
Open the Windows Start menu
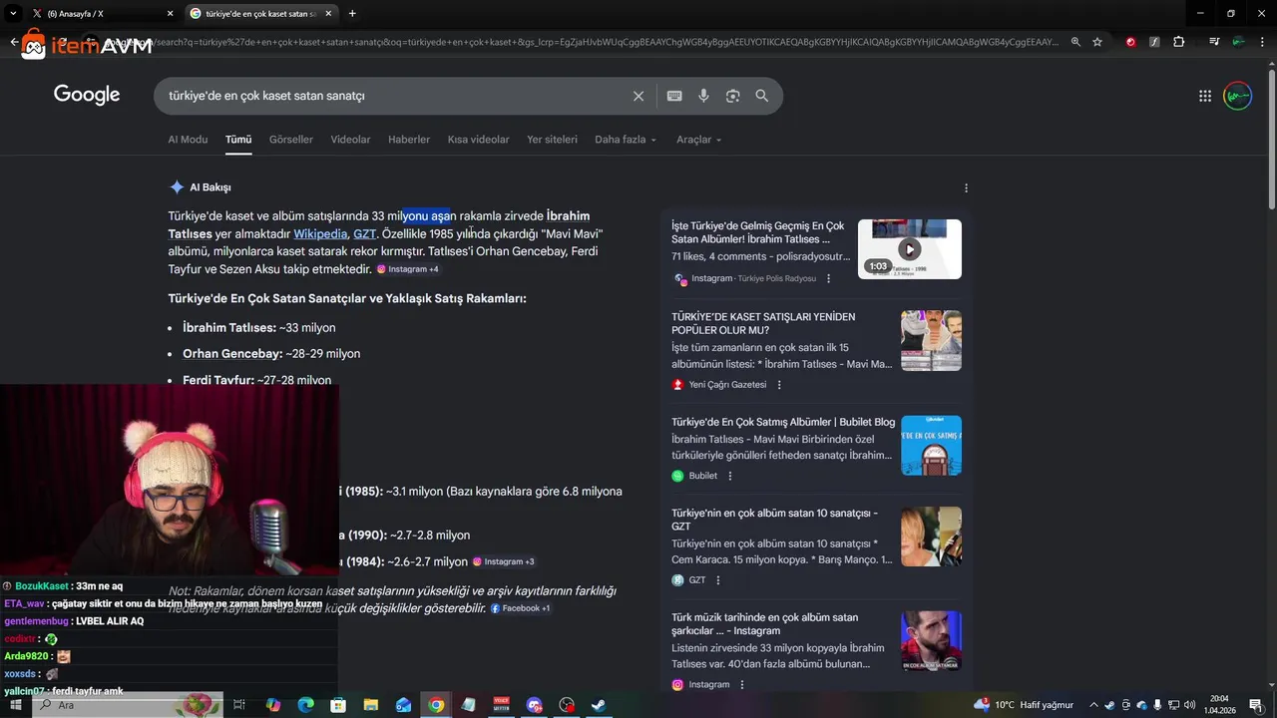click(x=14, y=705)
